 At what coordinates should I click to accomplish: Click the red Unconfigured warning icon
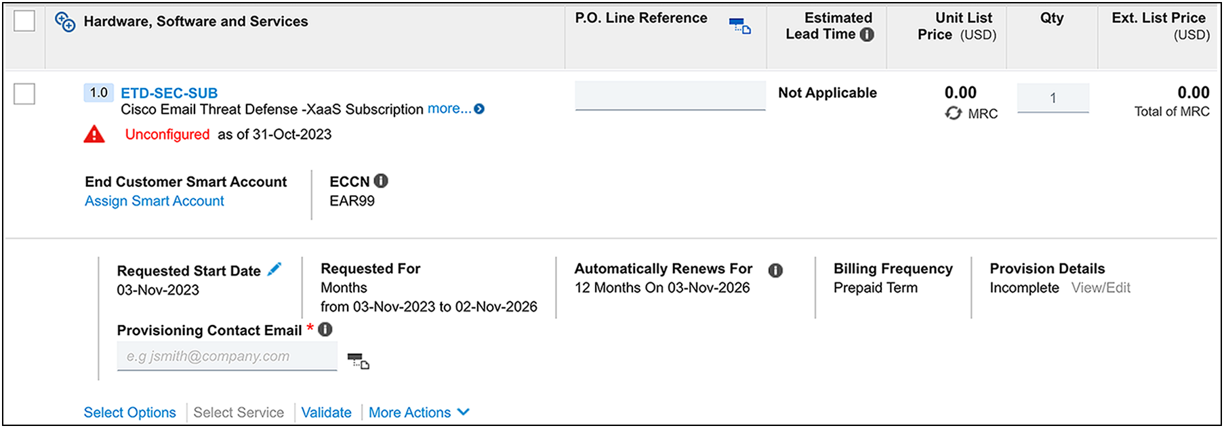[95, 133]
